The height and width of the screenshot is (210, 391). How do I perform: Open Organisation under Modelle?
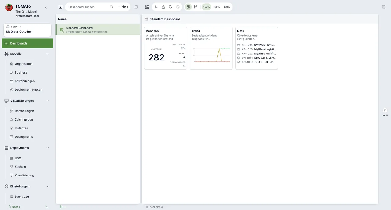24,64
